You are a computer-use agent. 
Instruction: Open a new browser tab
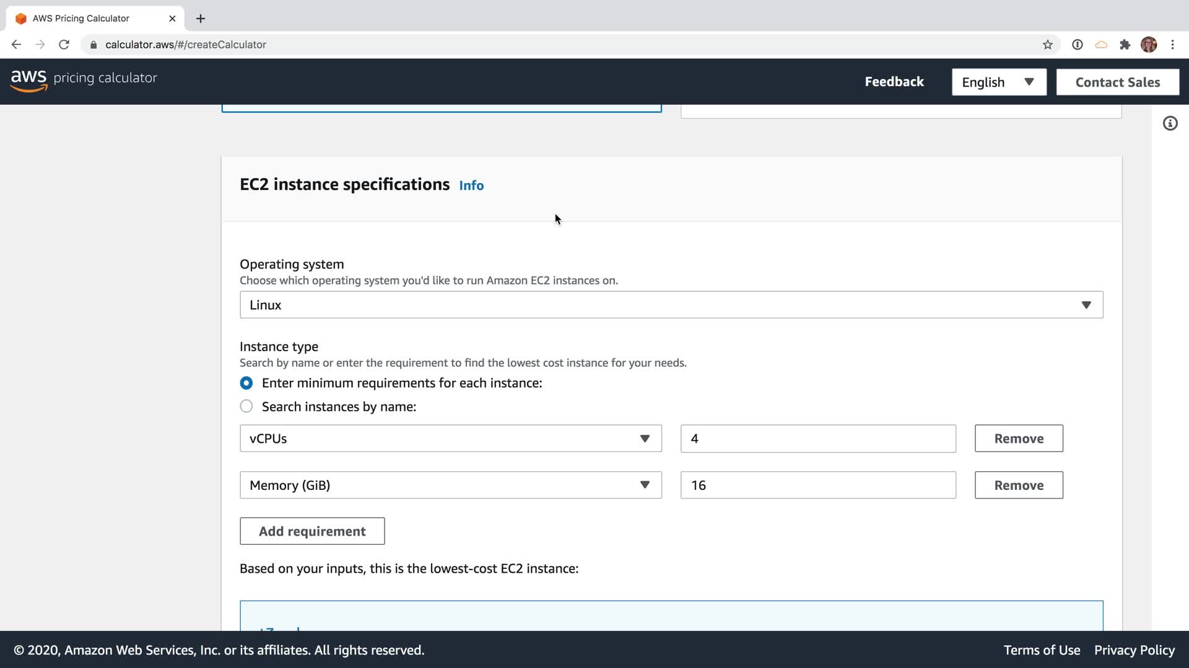click(x=200, y=19)
